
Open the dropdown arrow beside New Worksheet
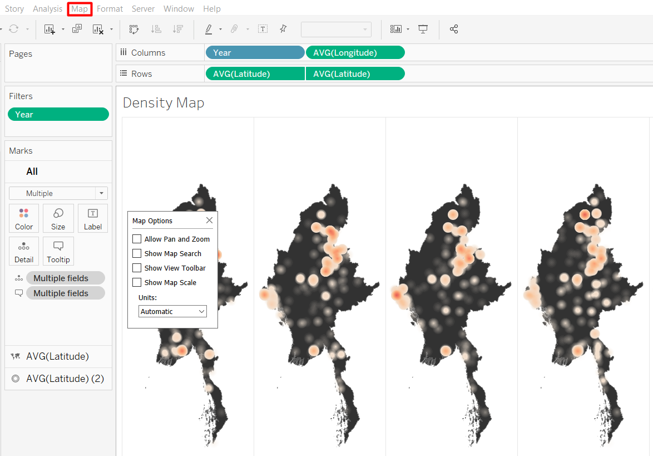(x=63, y=30)
